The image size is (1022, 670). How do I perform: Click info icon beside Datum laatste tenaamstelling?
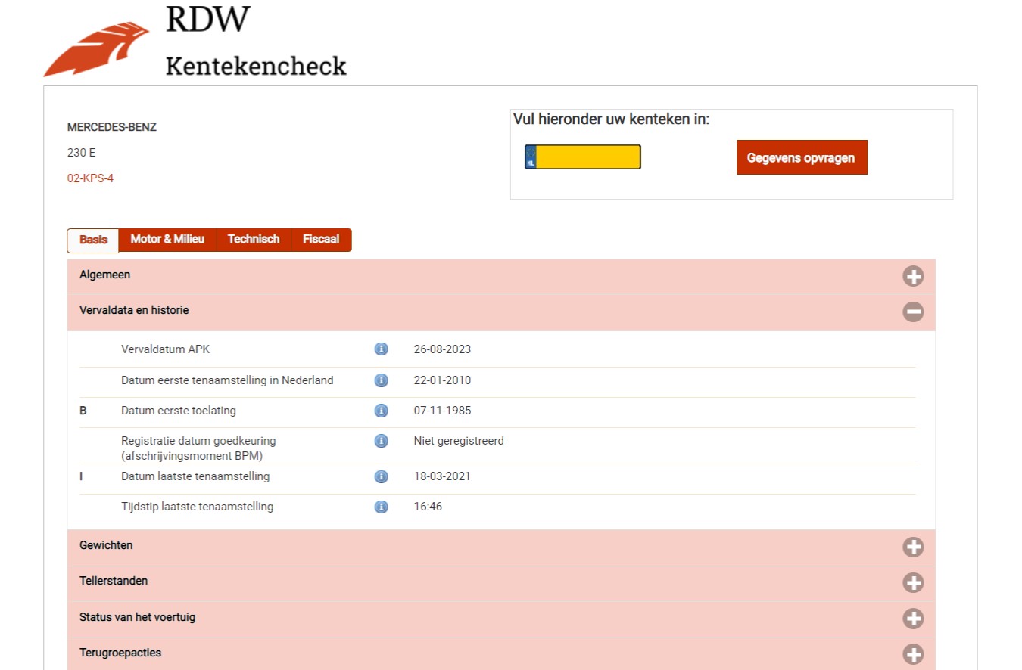point(382,477)
